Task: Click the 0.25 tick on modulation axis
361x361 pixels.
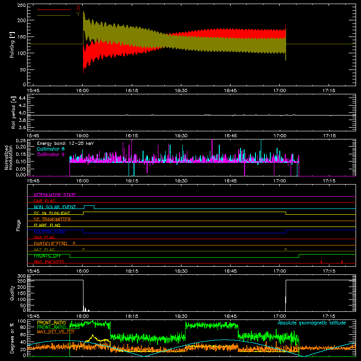Action: pyautogui.click(x=21, y=141)
